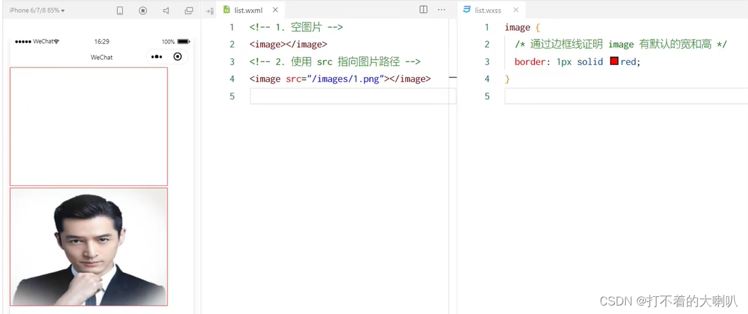The height and width of the screenshot is (314, 748).
Task: Click the battery icon in simulator status bar
Action: click(x=184, y=41)
